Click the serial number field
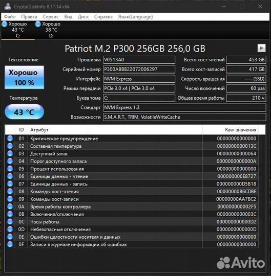271x276 pixels. click(x=139, y=69)
